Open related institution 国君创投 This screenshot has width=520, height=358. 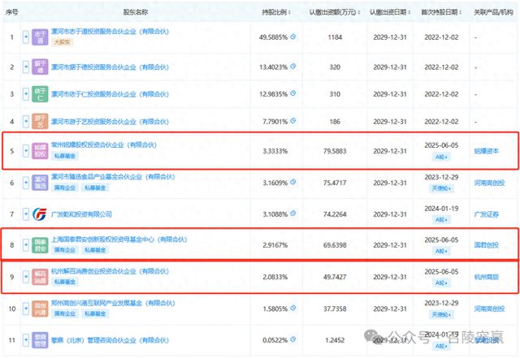[x=487, y=245]
